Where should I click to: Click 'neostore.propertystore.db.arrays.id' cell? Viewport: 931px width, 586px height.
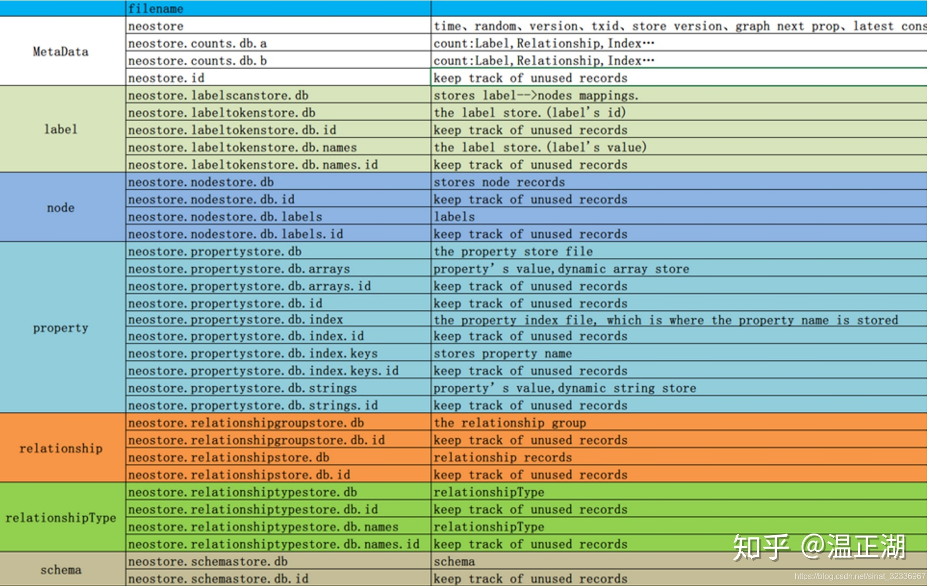pyautogui.click(x=278, y=286)
